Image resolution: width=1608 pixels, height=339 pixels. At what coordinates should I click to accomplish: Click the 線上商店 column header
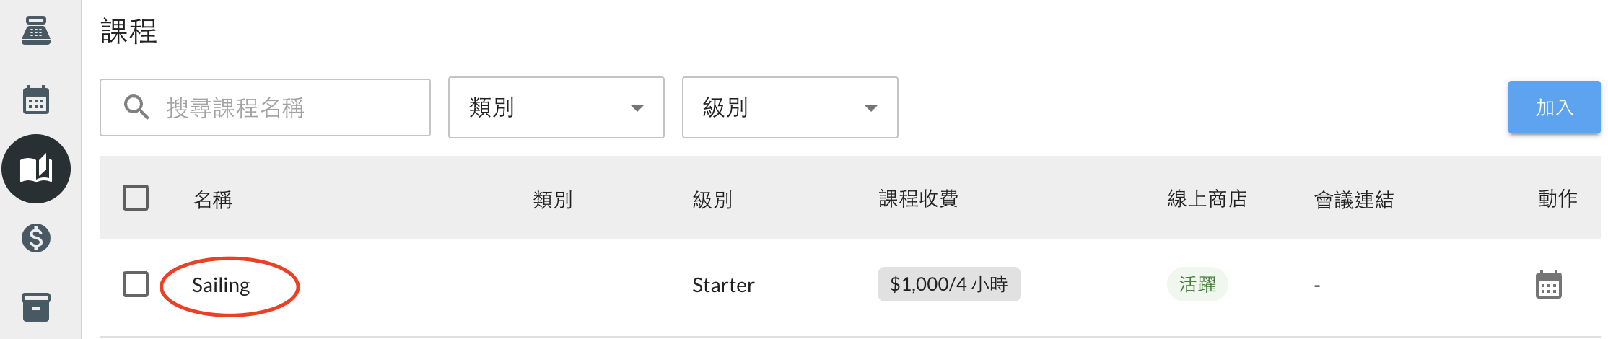point(1207,199)
